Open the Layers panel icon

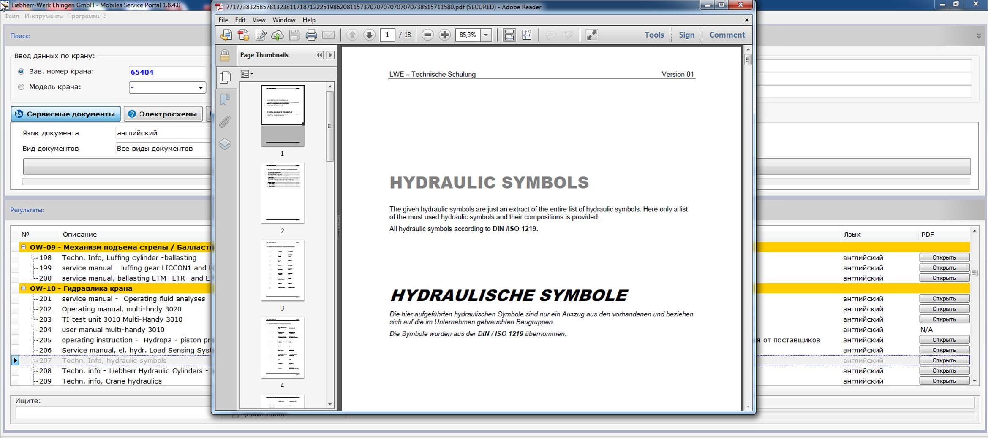225,144
